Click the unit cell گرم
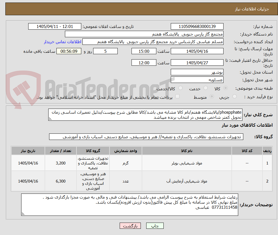This screenshot has width=278, height=235. 126,163
